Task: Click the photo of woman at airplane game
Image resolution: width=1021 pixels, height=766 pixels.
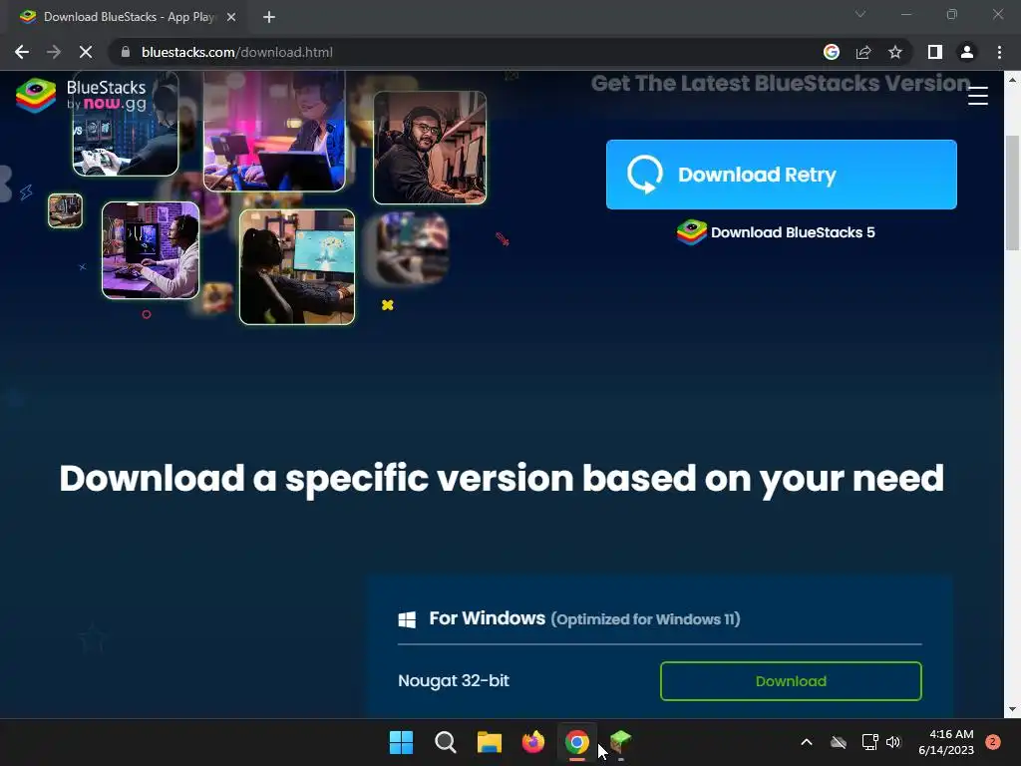Action: pos(297,267)
